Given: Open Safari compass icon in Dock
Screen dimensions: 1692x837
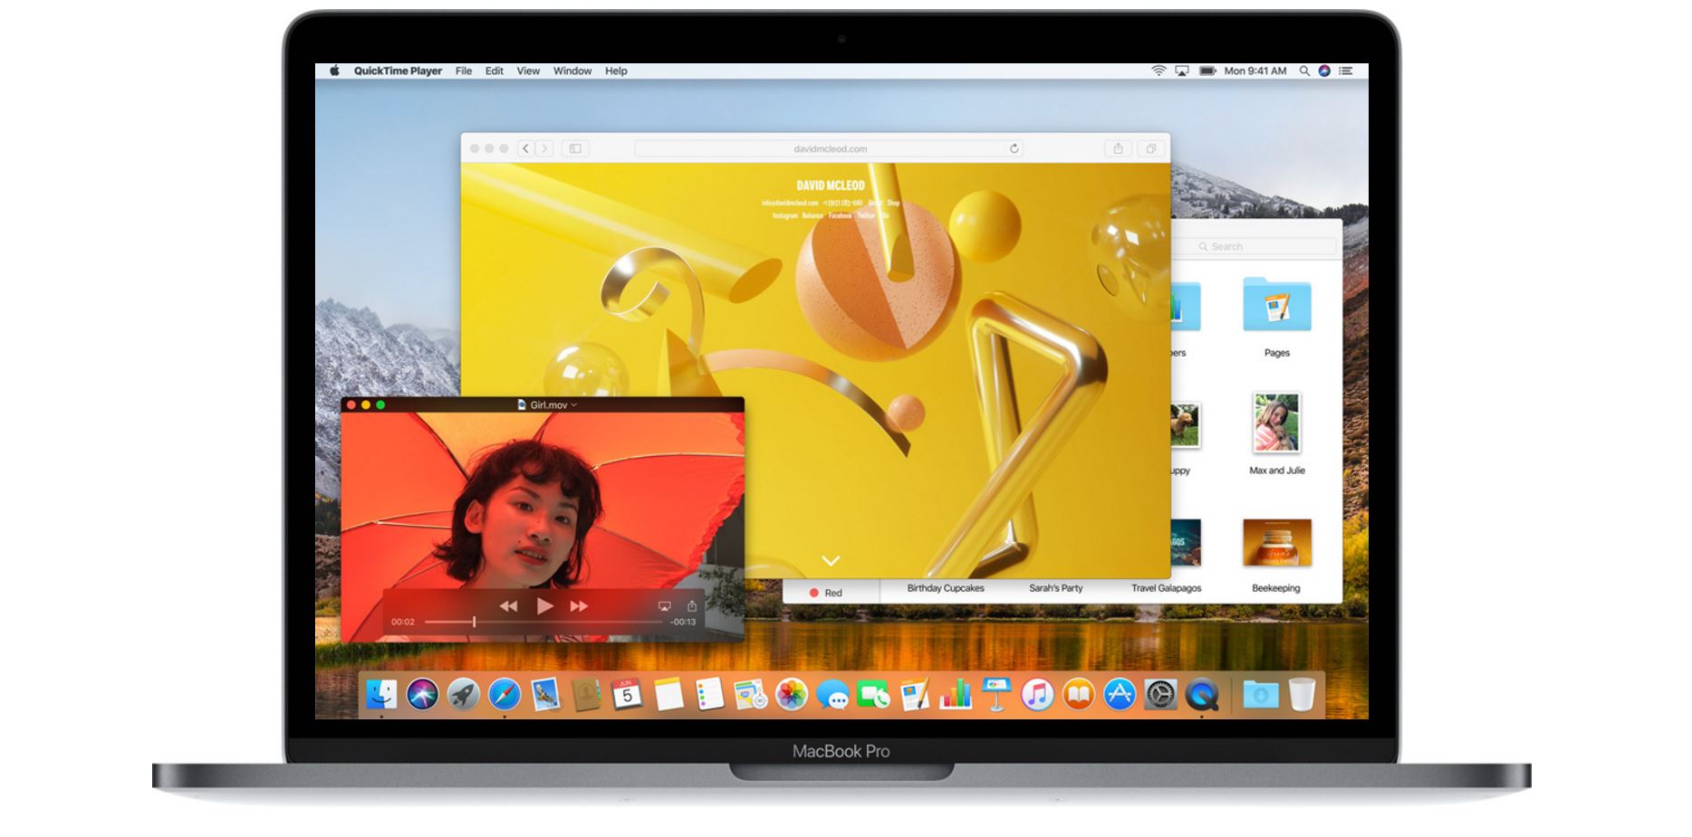Looking at the screenshot, I should click(x=505, y=695).
